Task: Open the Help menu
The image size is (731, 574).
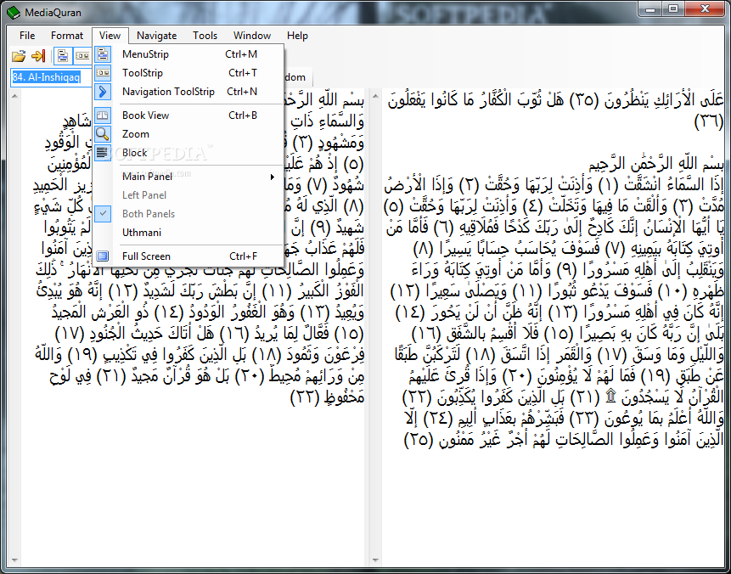Action: point(297,36)
